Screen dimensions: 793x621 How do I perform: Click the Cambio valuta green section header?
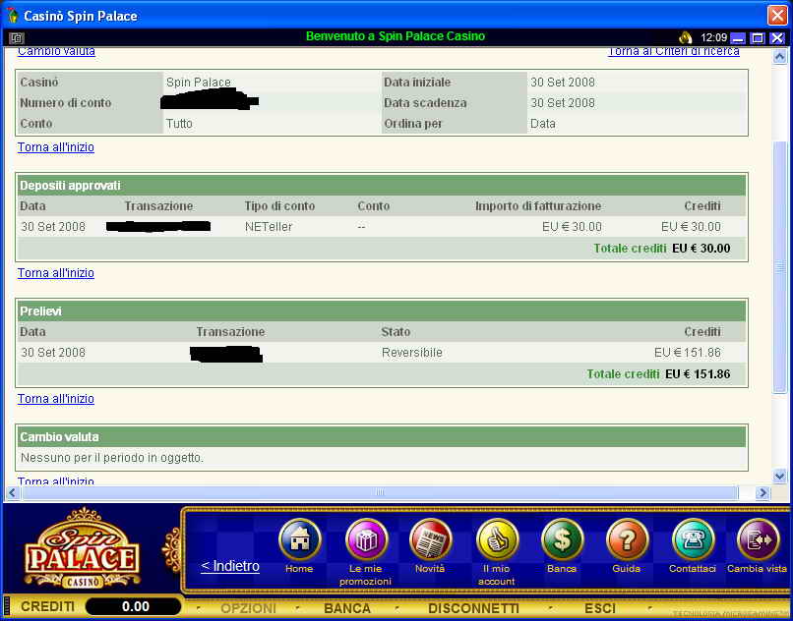click(x=382, y=437)
